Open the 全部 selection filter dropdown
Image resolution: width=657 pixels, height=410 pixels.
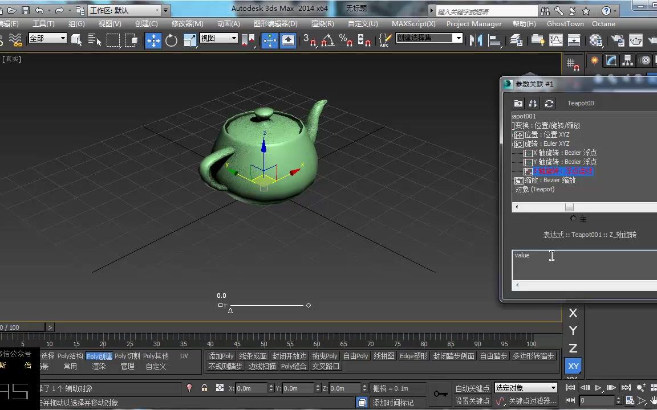tap(47, 38)
